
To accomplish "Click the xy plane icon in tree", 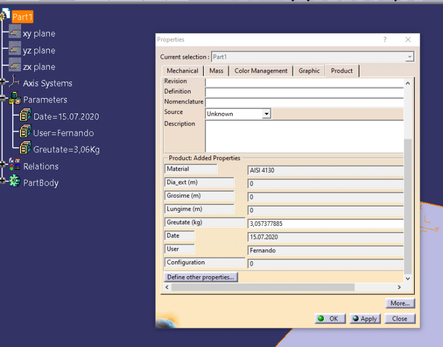I will pos(15,32).
